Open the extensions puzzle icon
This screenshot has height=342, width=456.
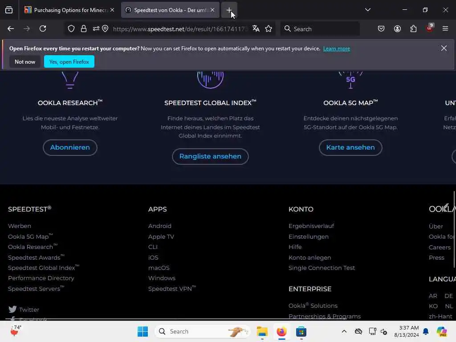coord(413,28)
